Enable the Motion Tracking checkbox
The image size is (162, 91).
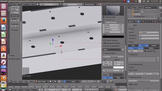coord(105,40)
